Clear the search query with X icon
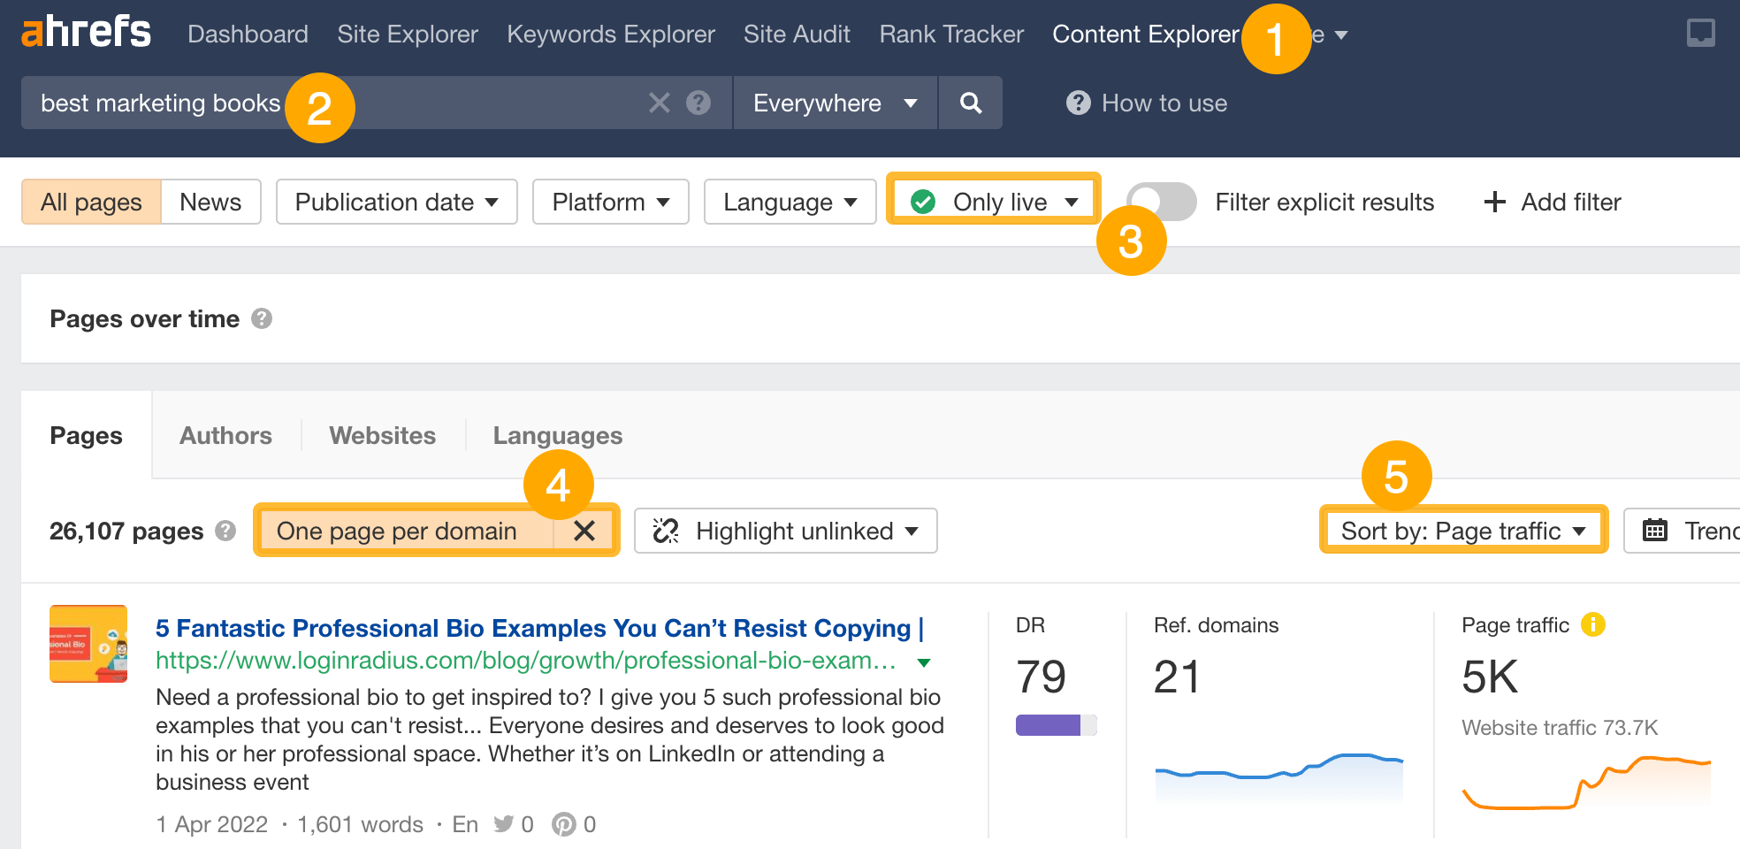The image size is (1740, 849). (x=659, y=103)
